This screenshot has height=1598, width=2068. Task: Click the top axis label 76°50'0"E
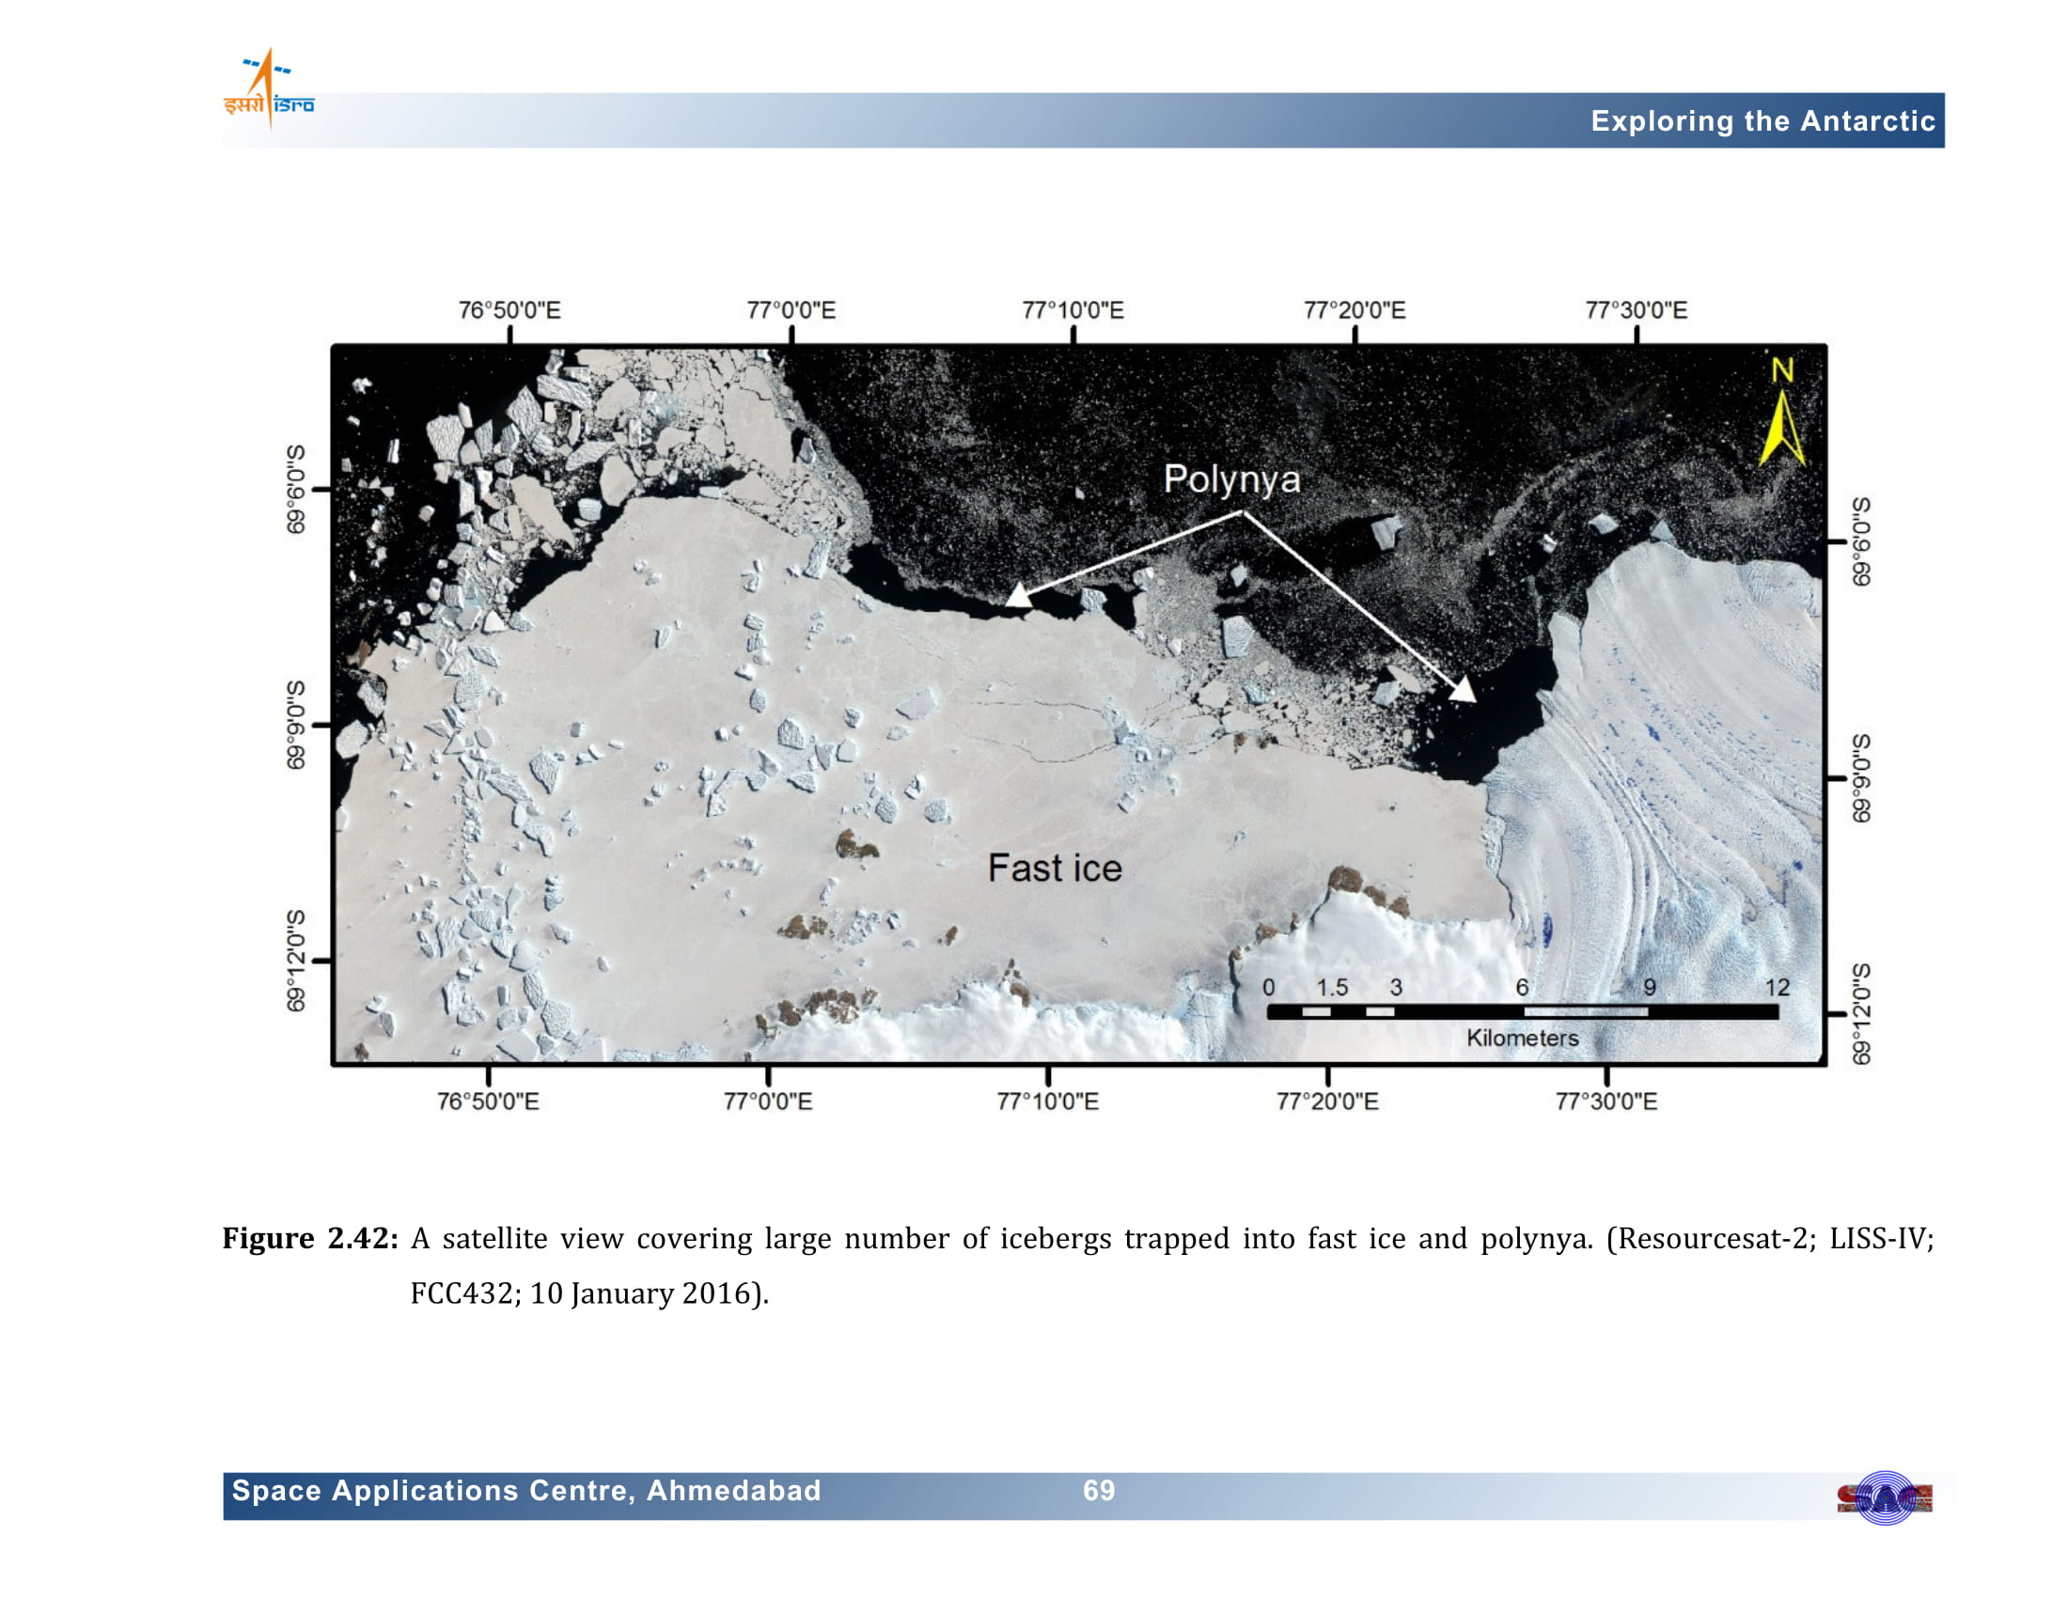point(509,310)
